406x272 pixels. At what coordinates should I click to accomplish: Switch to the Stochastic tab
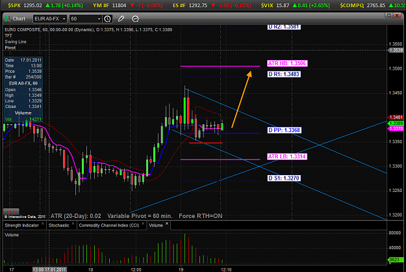(58, 225)
